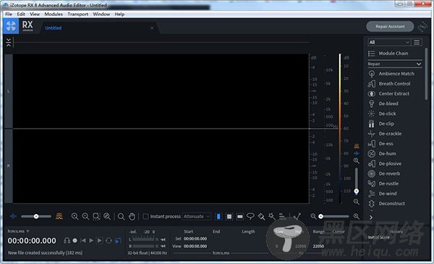
Task: Click the zoom in tool in bottom toolbar
Action: [75, 216]
